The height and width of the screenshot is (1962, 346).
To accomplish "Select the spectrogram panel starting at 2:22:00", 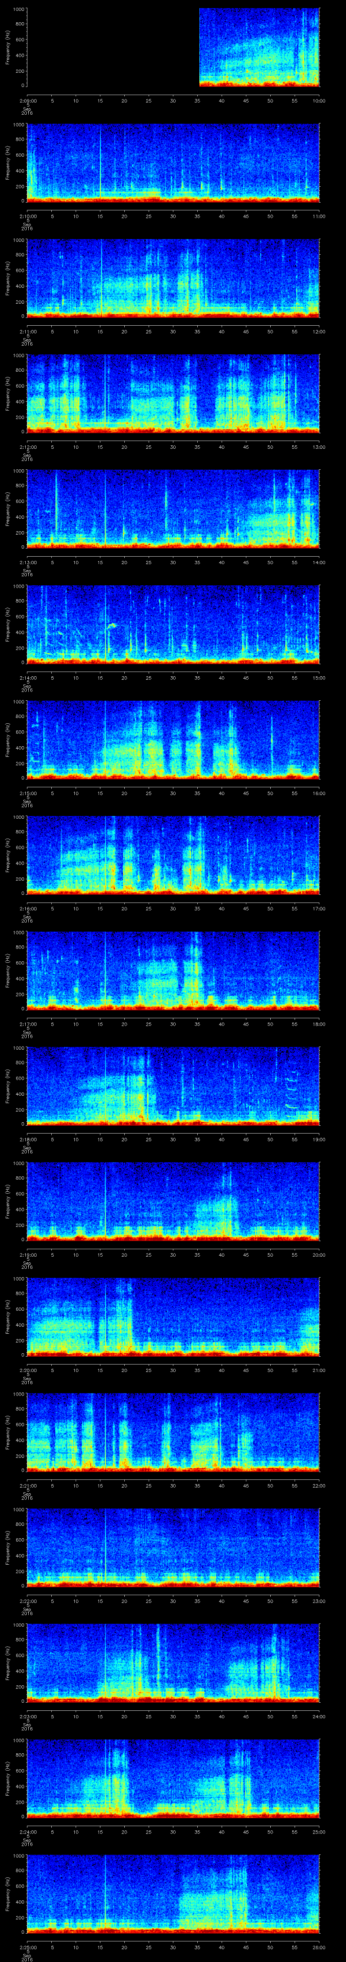I will coord(173,1548).
